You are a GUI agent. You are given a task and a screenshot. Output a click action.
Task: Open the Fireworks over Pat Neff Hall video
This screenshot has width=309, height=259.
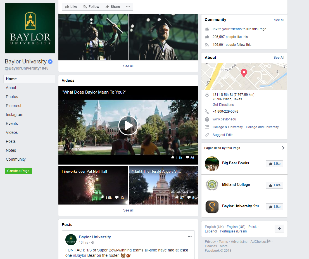(93, 185)
